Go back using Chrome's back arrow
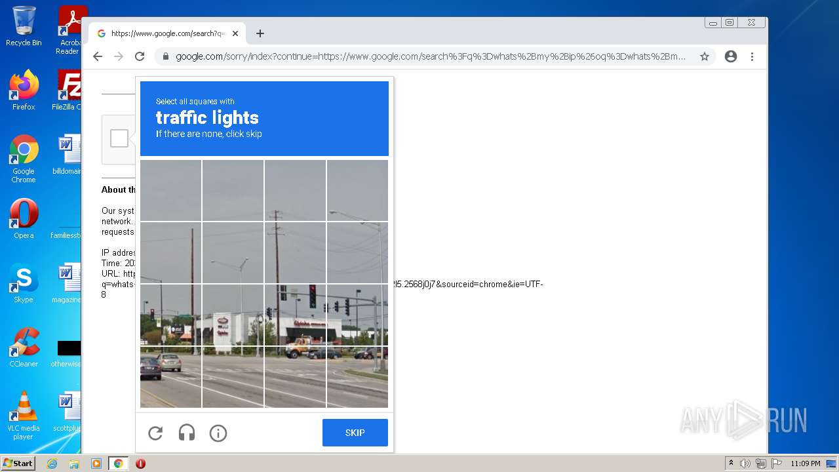The image size is (839, 472). pyautogui.click(x=98, y=56)
